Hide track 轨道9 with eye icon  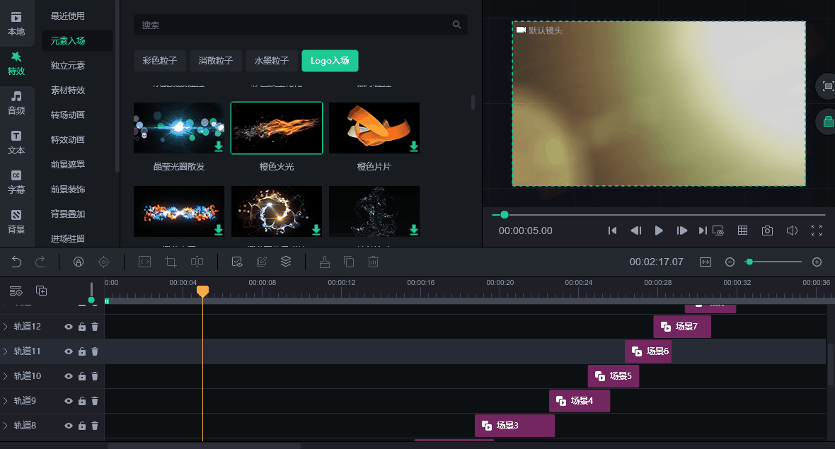tap(69, 401)
